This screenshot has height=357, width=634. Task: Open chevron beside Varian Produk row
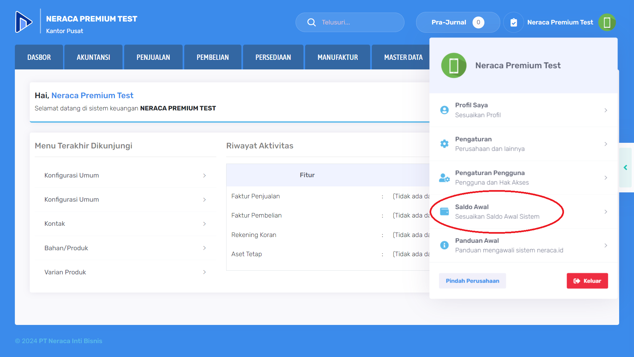(x=204, y=272)
